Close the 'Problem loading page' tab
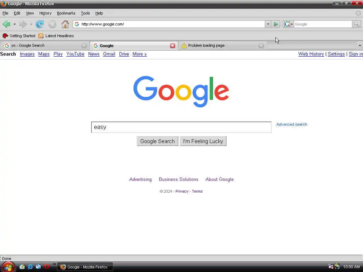This screenshot has width=363, height=272. click(261, 46)
